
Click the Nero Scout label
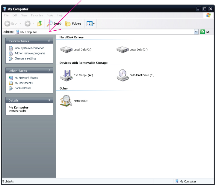(x=81, y=101)
